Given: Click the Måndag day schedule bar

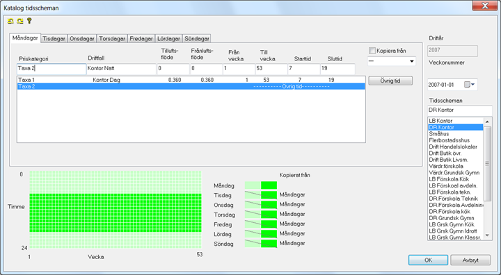Looking at the screenshot, I should 261,185.
